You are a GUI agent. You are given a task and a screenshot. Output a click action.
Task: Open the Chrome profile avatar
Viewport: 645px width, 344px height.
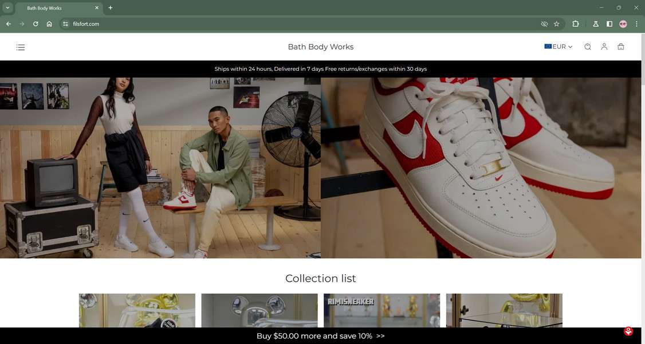point(623,24)
